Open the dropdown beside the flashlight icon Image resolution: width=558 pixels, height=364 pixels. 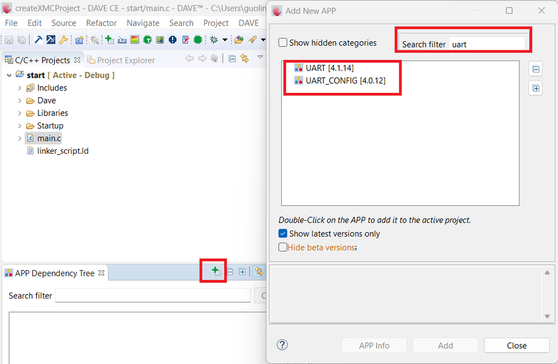pos(263,40)
